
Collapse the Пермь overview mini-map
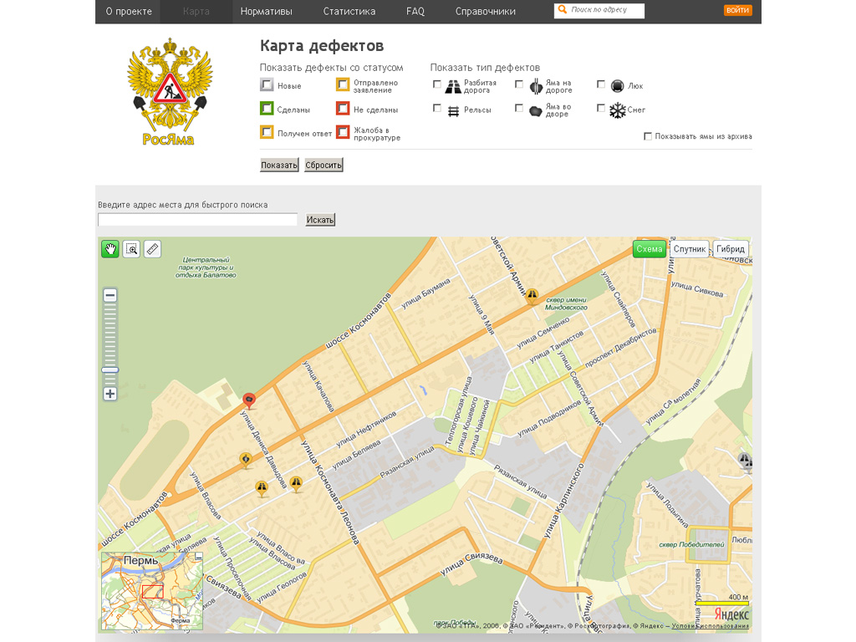(x=199, y=556)
